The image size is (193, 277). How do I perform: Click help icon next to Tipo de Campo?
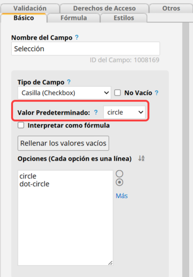(69, 82)
